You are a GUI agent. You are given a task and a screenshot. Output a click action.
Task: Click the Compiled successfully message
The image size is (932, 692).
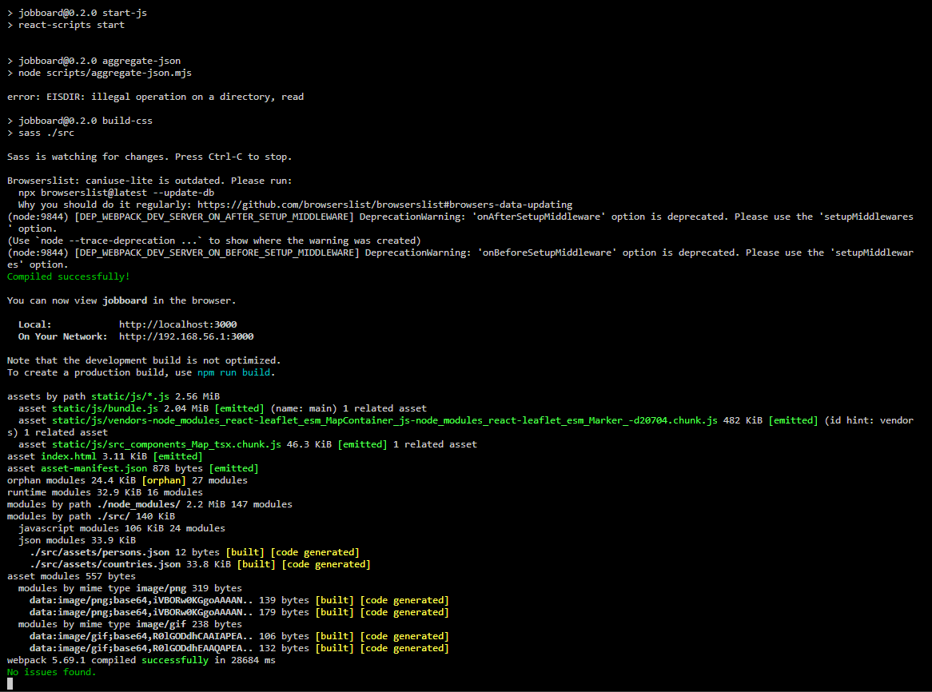click(x=67, y=276)
